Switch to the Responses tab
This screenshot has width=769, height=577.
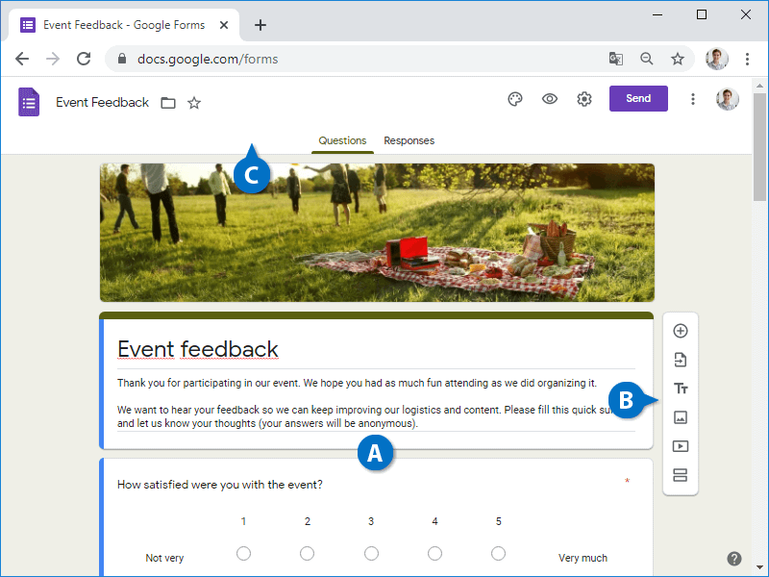[x=409, y=140]
